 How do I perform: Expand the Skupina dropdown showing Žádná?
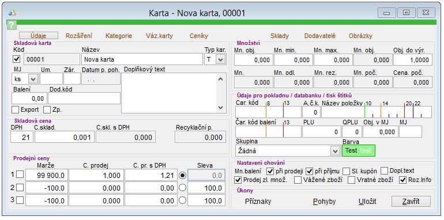[336, 151]
